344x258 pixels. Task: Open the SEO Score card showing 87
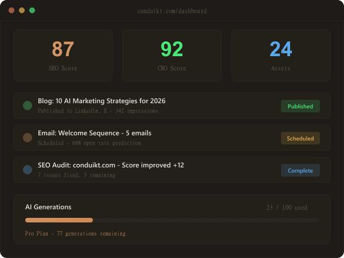(x=63, y=56)
